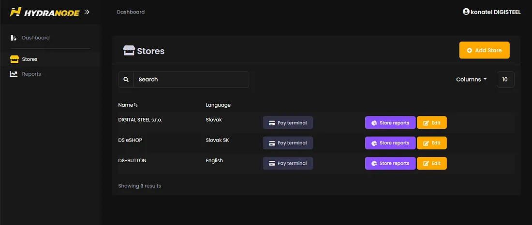Sort the table by Name column
Viewport: 532px width, 225px height.
tap(128, 105)
